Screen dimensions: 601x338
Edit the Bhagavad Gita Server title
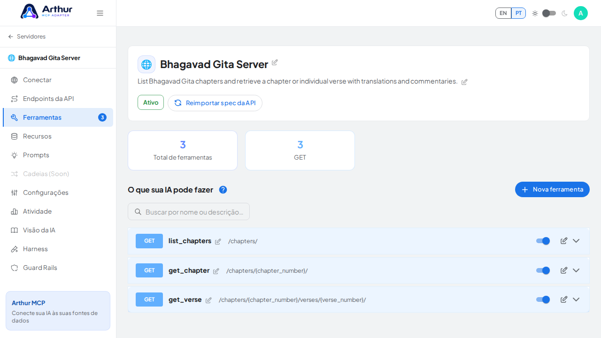click(275, 62)
